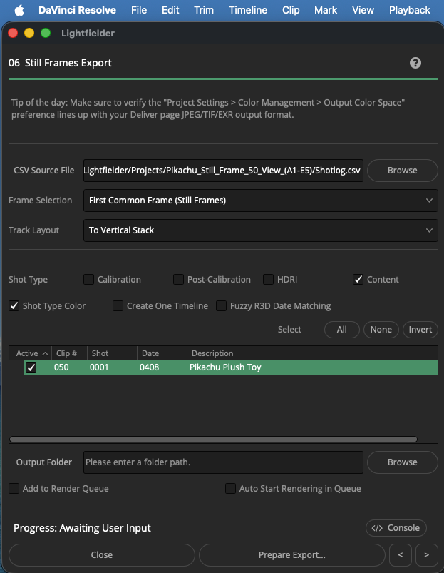Go to next step arrow button
Image resolution: width=444 pixels, height=573 pixels.
pos(426,555)
